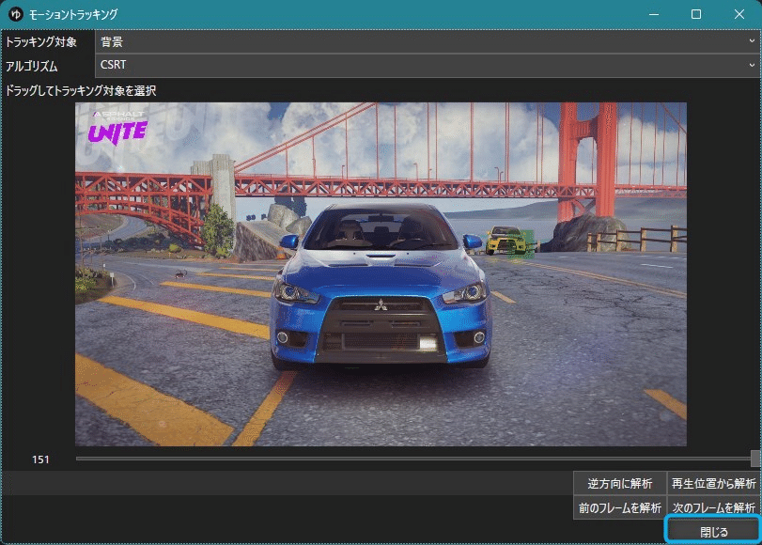The width and height of the screenshot is (762, 545).
Task: Click the application icon in title bar
Action: [x=16, y=14]
